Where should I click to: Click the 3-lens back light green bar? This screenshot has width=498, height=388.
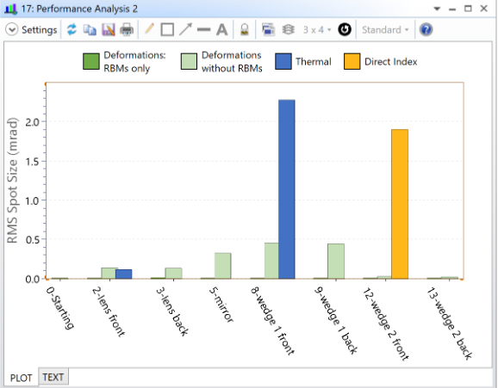coord(173,274)
